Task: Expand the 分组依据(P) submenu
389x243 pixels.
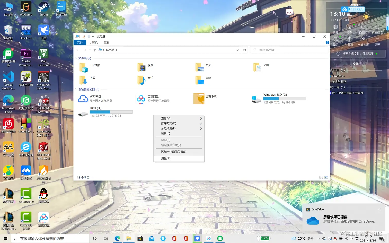Action: point(179,128)
